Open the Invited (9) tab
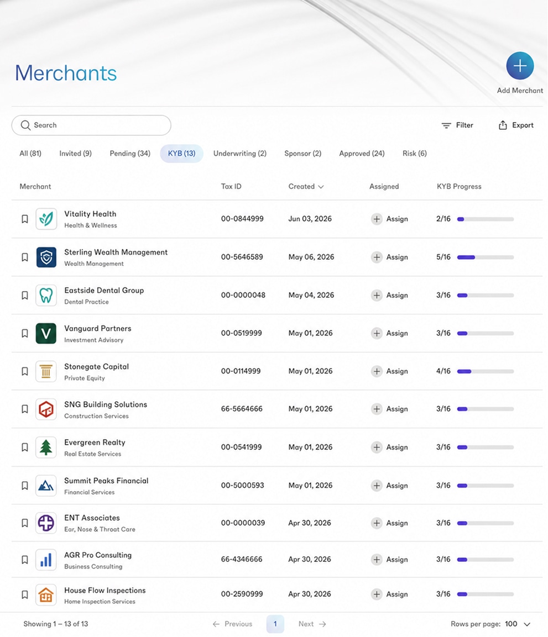Screen dimensions: 548x637 click(76, 154)
